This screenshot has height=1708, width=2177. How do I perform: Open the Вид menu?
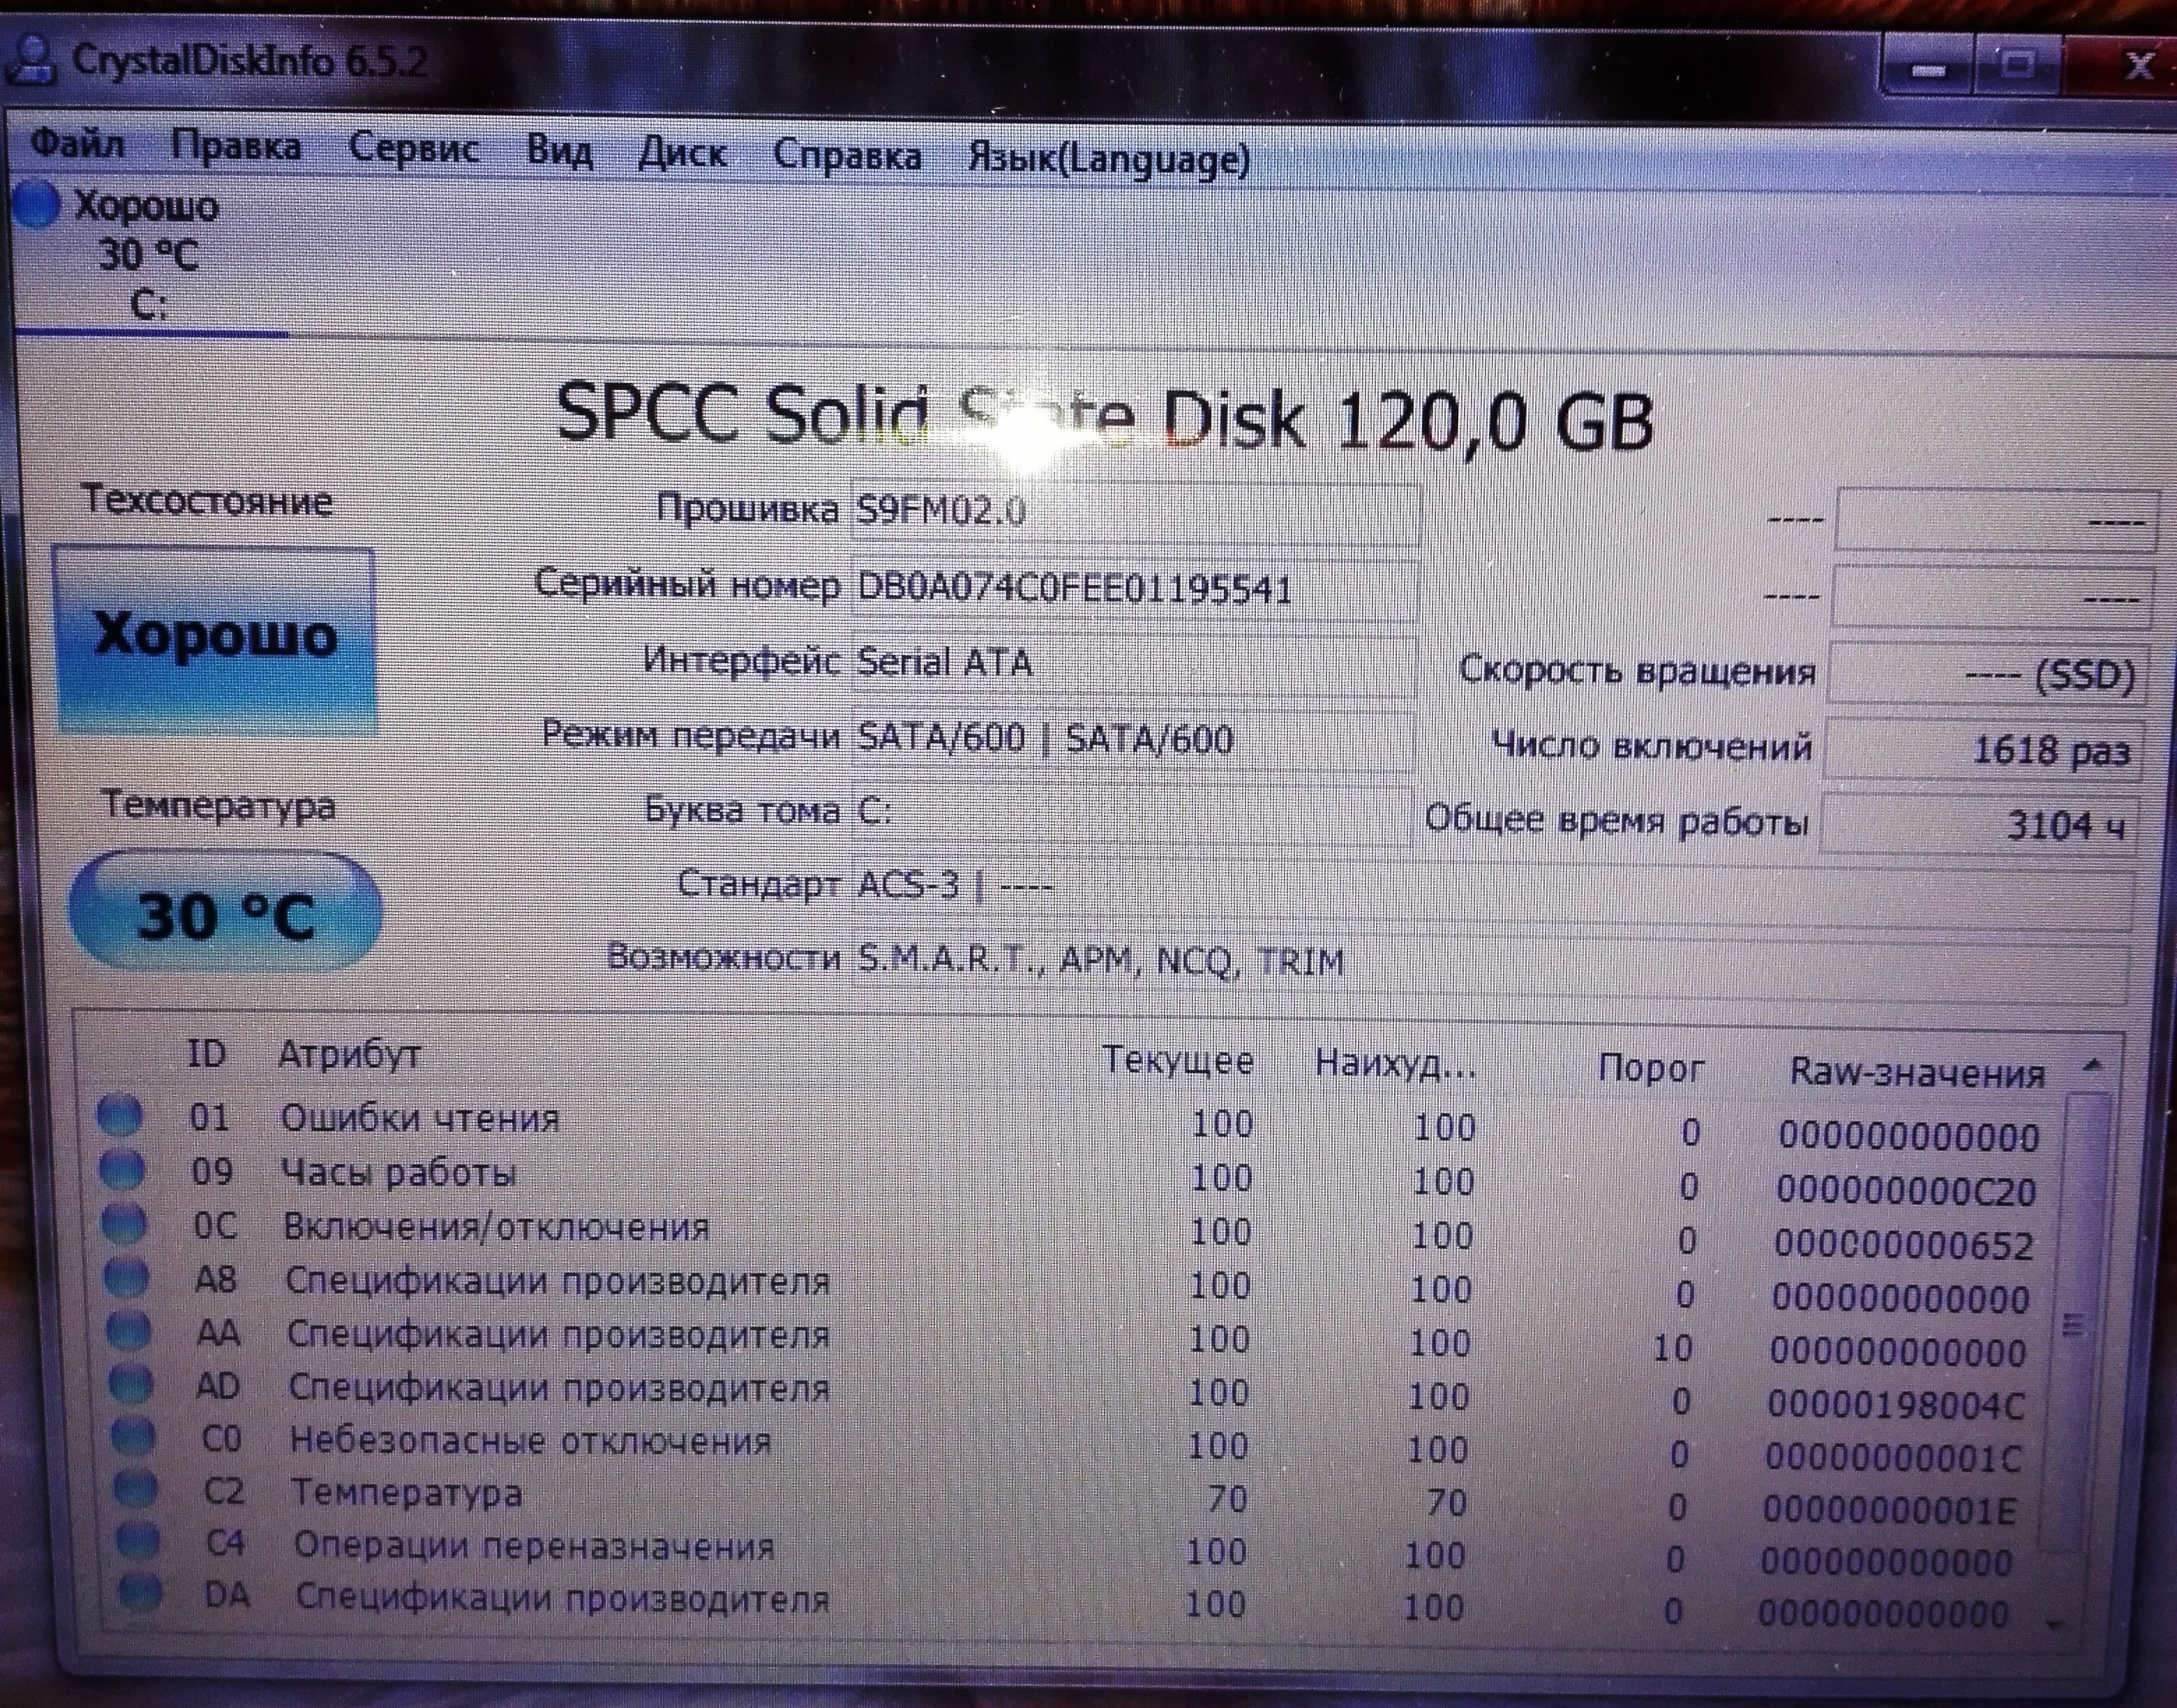560,152
